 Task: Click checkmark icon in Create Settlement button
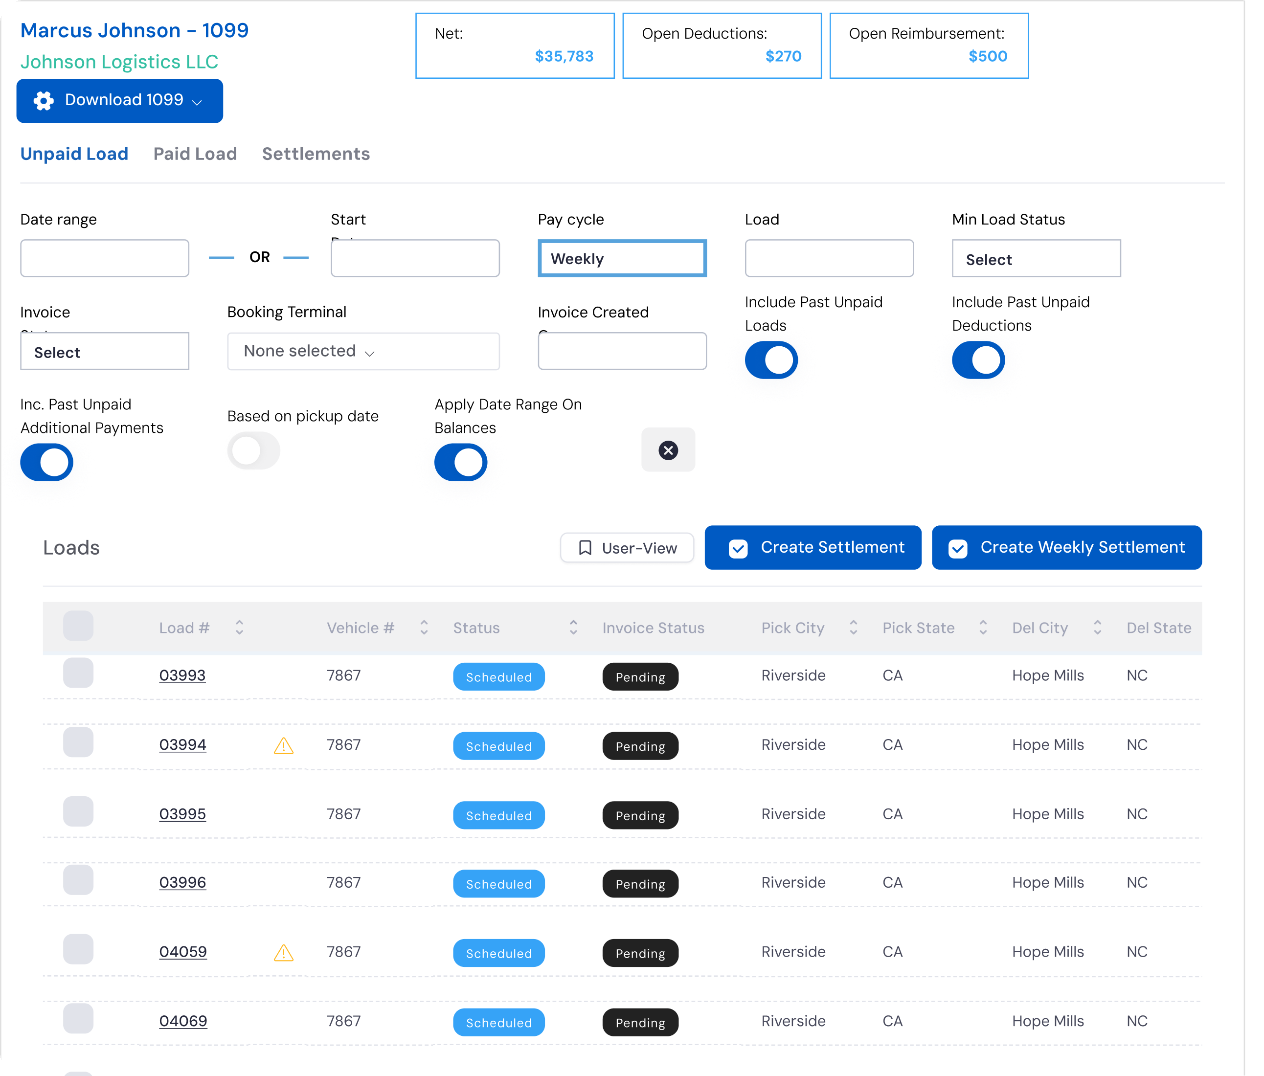point(738,548)
